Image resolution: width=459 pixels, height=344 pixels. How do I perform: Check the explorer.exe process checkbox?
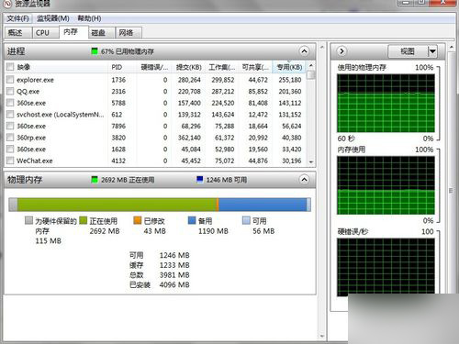coord(10,80)
